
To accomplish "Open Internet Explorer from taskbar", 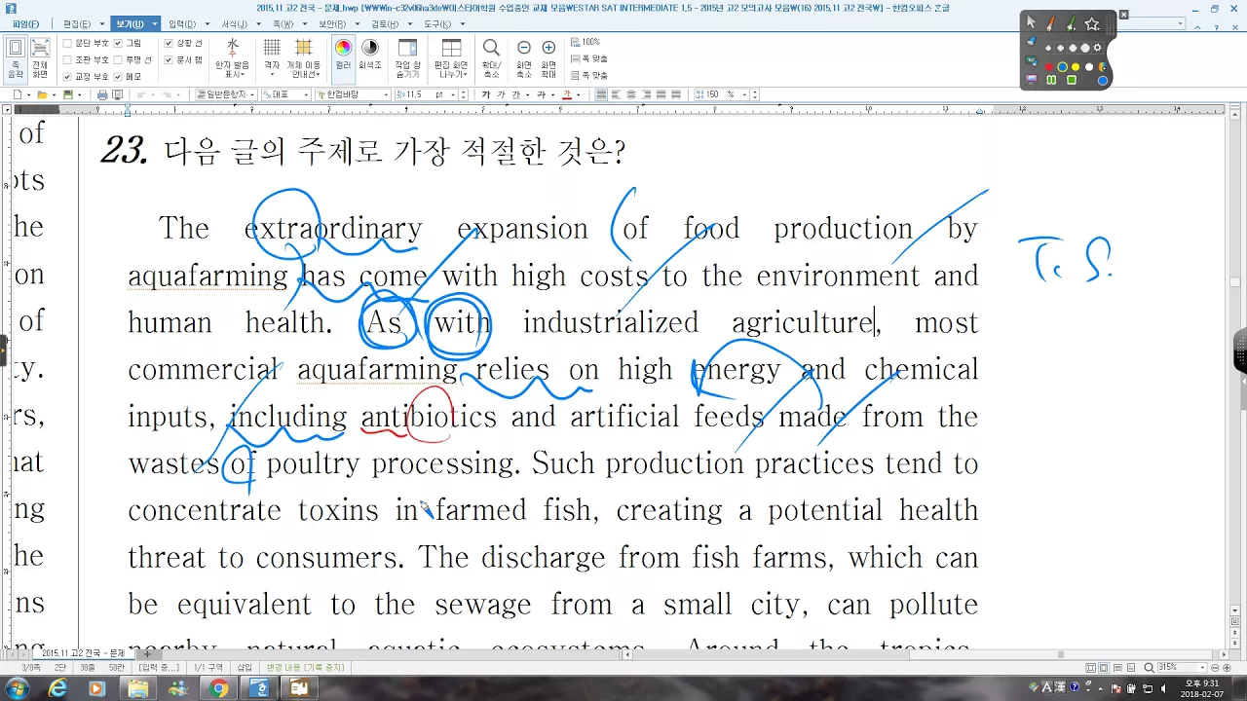I will tap(57, 688).
